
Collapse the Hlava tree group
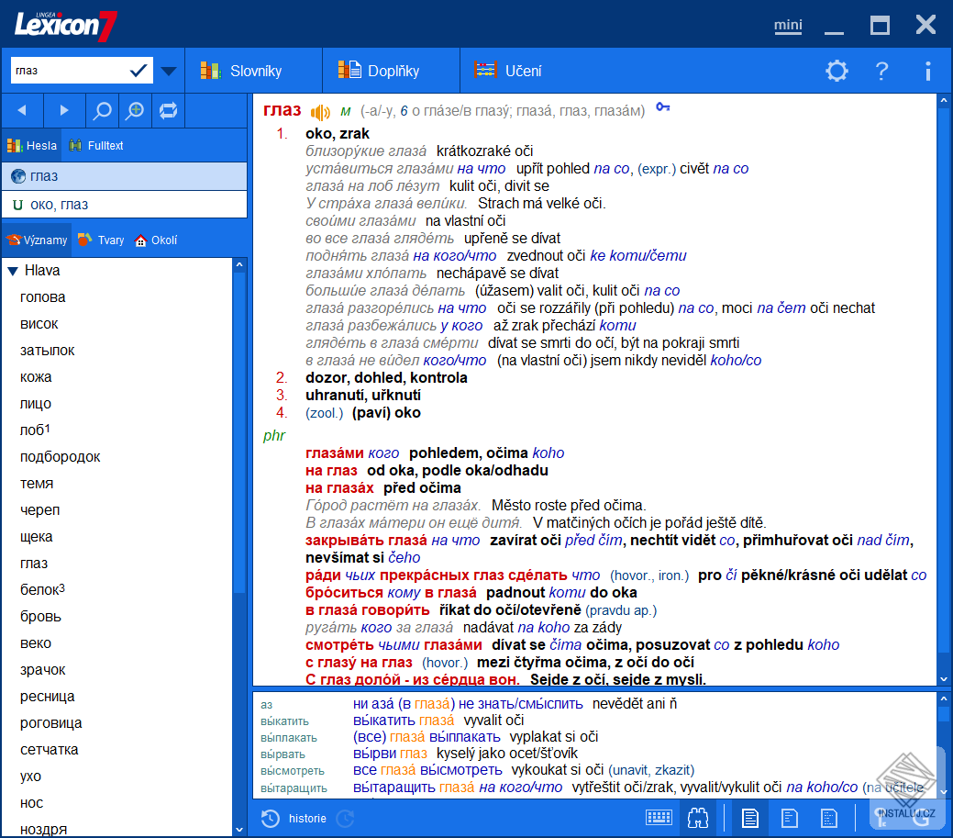pos(13,271)
